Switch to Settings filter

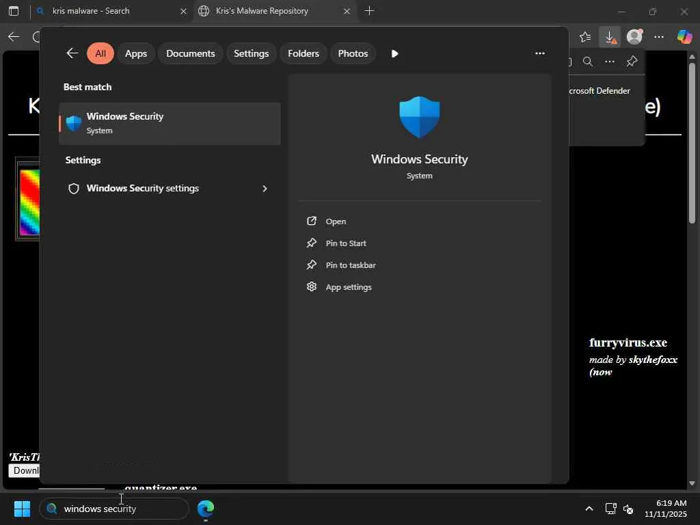pos(251,53)
